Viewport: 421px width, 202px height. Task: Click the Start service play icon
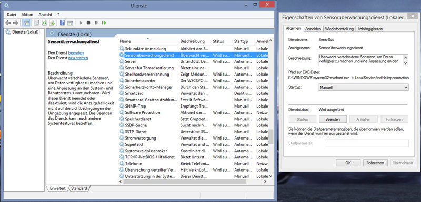[81, 23]
